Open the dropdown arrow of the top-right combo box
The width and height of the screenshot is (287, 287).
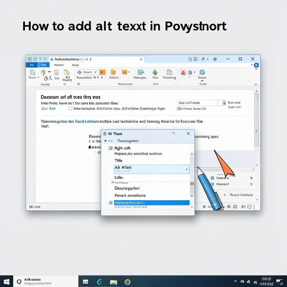coord(224,103)
